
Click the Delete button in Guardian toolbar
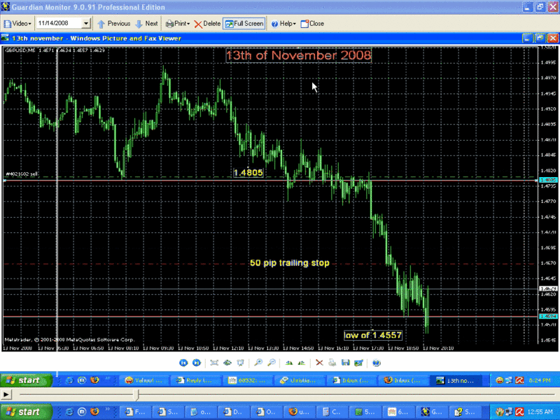coord(206,23)
